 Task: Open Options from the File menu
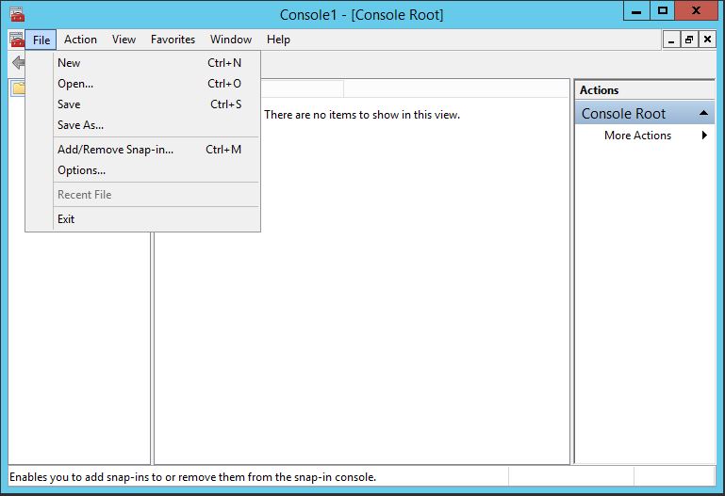81,170
